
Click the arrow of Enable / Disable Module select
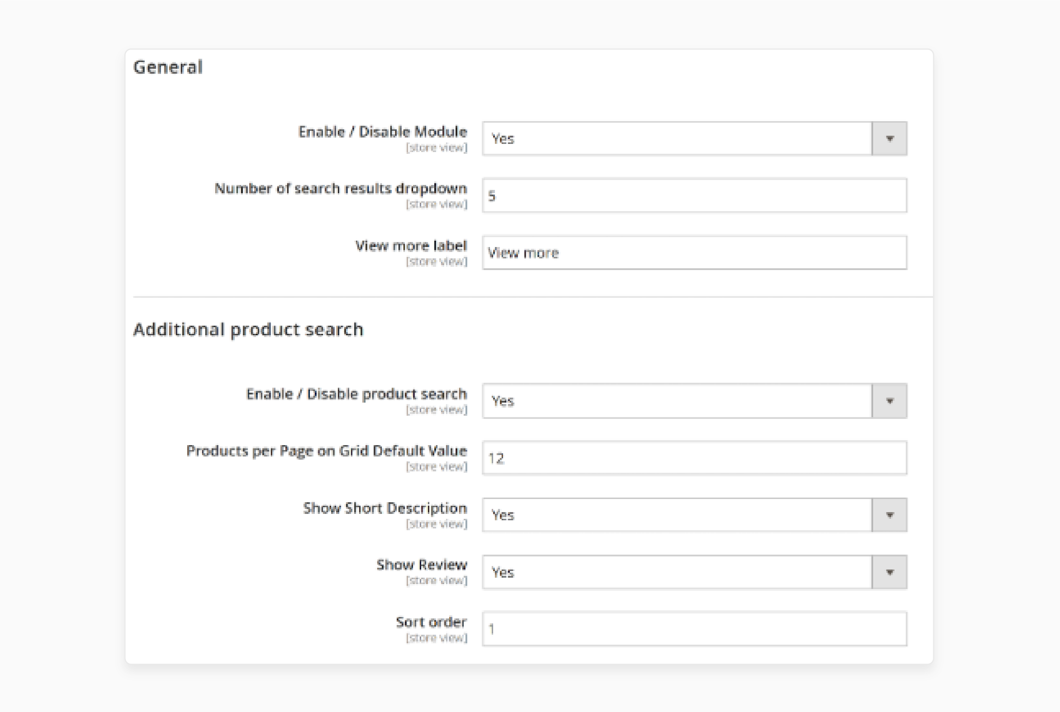pos(889,139)
